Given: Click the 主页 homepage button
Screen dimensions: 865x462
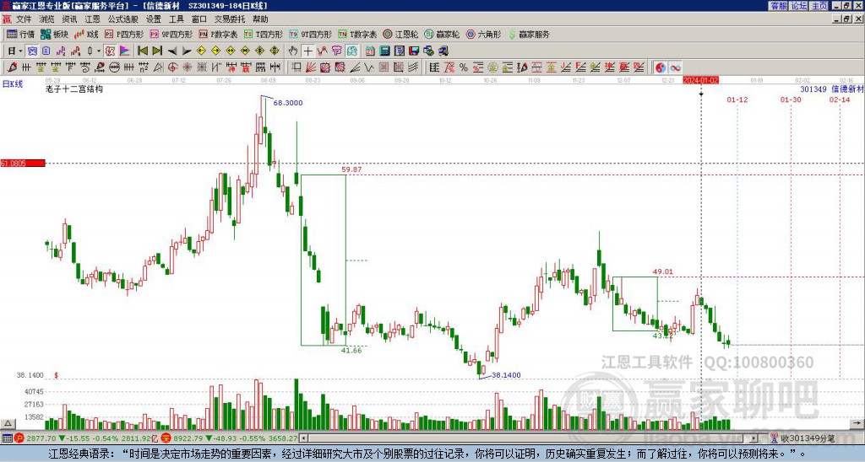Looking at the screenshot, I should point(819,6).
